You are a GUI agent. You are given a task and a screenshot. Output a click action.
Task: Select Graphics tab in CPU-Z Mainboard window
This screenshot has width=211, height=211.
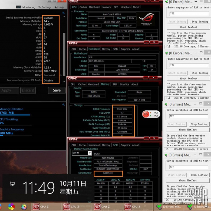tap(125, 49)
